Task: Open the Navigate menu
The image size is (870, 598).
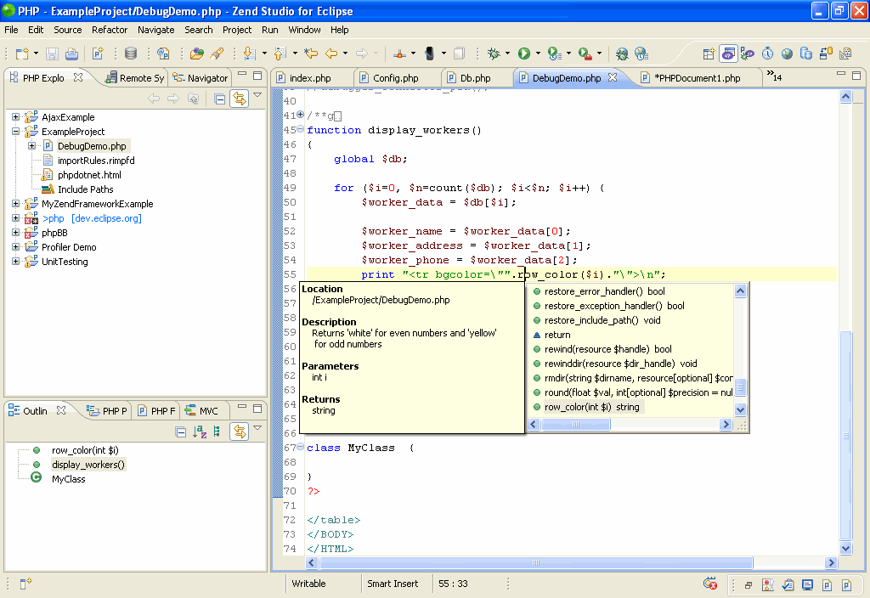Action: (156, 30)
